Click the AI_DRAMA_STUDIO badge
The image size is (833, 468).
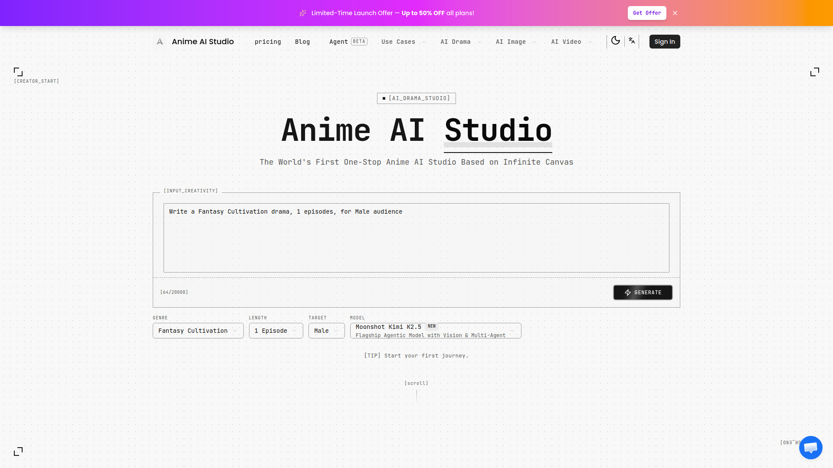pos(416,98)
